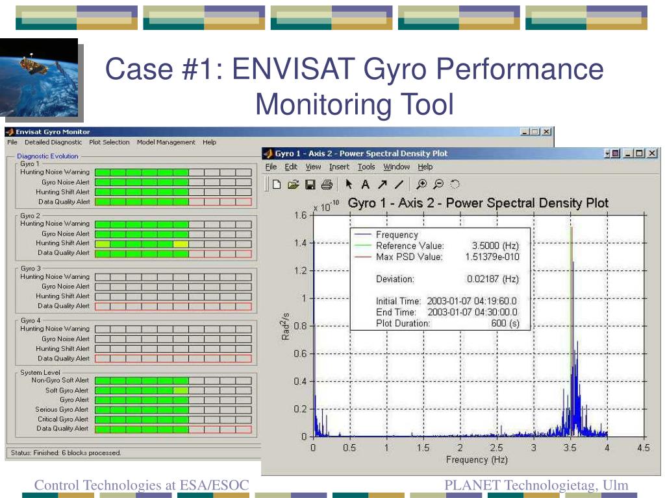Open Help menu in Envisat Gyro Monitor

click(209, 142)
